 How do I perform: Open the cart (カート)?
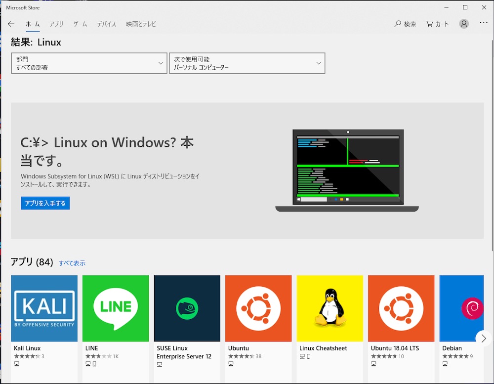[437, 24]
